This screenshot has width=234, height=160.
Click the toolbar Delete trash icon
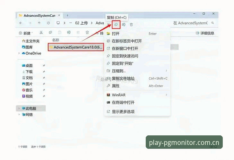(x=87, y=32)
